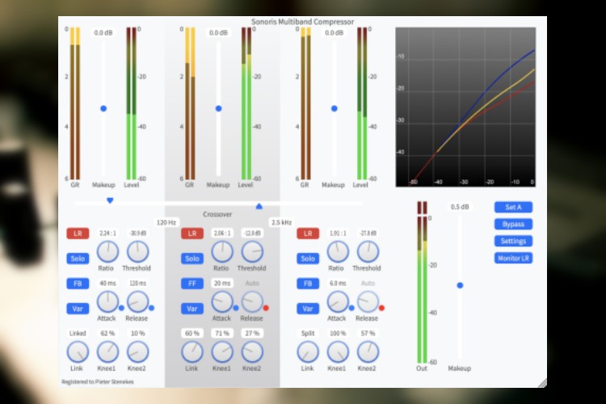Toggle the blue dot beside high band Attack
606x404 pixels.
(x=351, y=308)
